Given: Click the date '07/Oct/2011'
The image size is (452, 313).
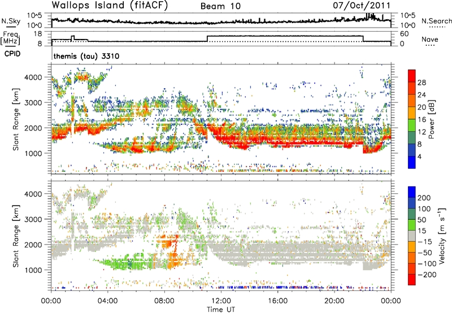Looking at the screenshot, I should coord(362,6).
